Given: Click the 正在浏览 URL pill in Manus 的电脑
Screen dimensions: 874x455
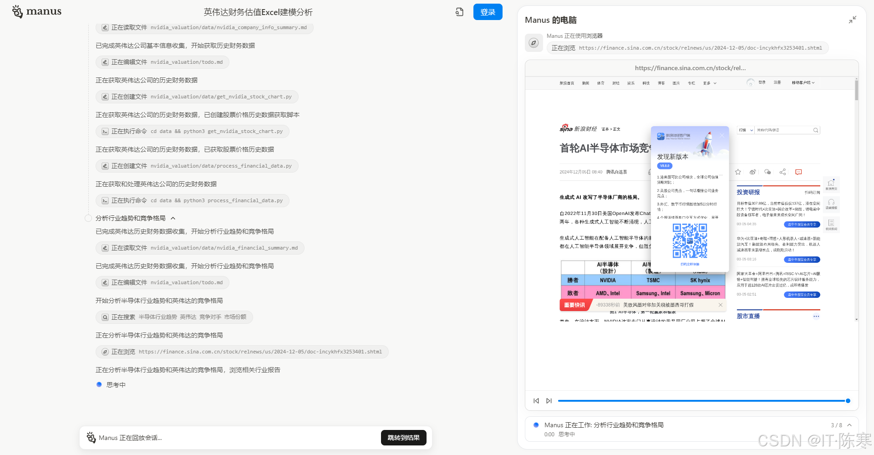Looking at the screenshot, I should pos(687,48).
